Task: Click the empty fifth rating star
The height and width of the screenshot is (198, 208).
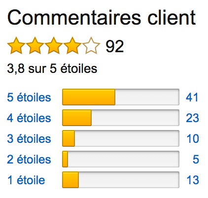Action: pos(91,46)
